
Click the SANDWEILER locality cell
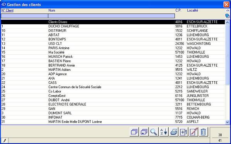coord(197,91)
